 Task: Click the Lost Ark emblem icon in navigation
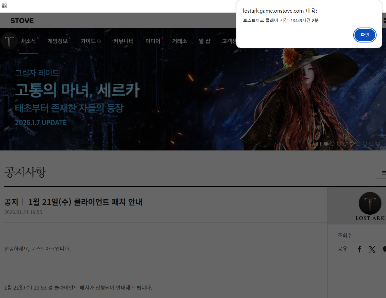click(9, 41)
